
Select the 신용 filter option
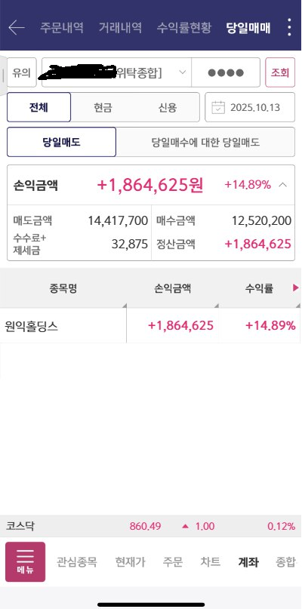coord(168,107)
